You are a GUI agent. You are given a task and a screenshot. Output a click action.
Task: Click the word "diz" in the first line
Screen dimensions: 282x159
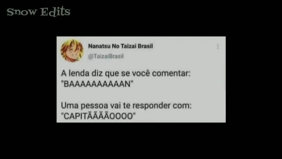point(97,73)
